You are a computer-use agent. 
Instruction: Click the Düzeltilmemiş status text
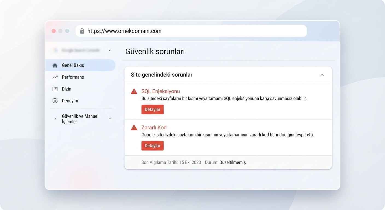(233, 162)
